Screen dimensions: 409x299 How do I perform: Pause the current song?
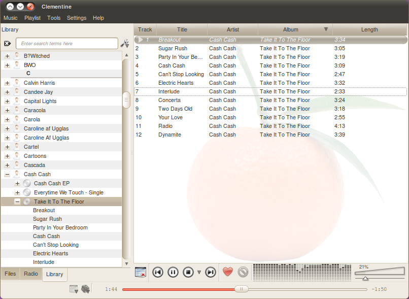173,273
